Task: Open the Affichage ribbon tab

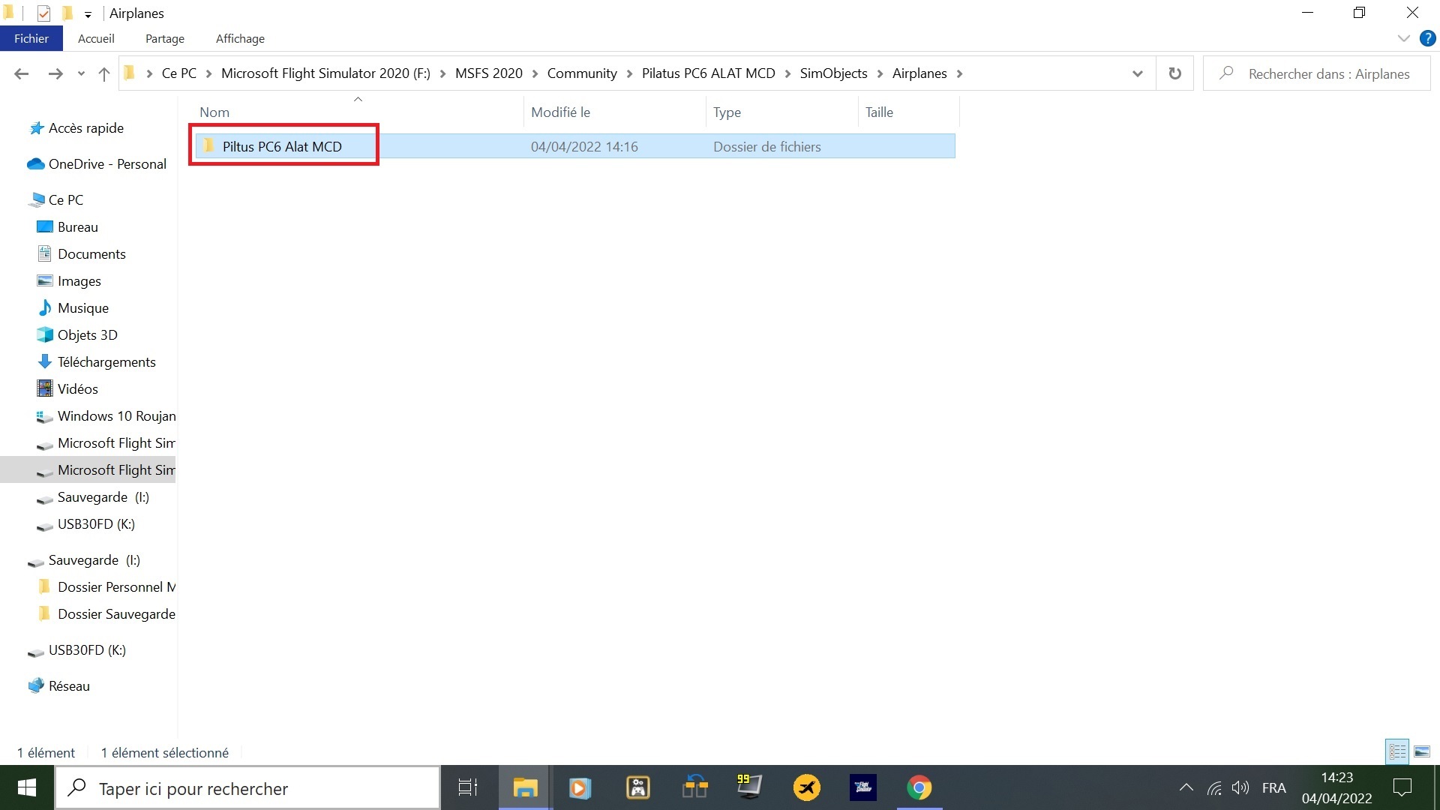Action: (x=240, y=38)
